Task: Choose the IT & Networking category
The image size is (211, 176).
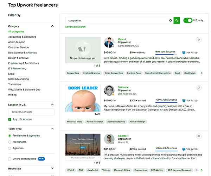Action: click(x=17, y=68)
